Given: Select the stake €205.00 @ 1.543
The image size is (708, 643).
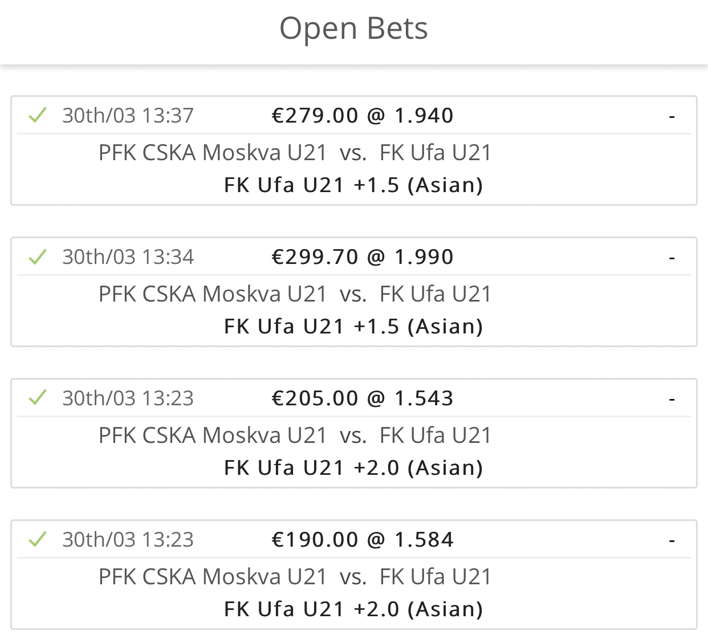Looking at the screenshot, I should [x=363, y=398].
